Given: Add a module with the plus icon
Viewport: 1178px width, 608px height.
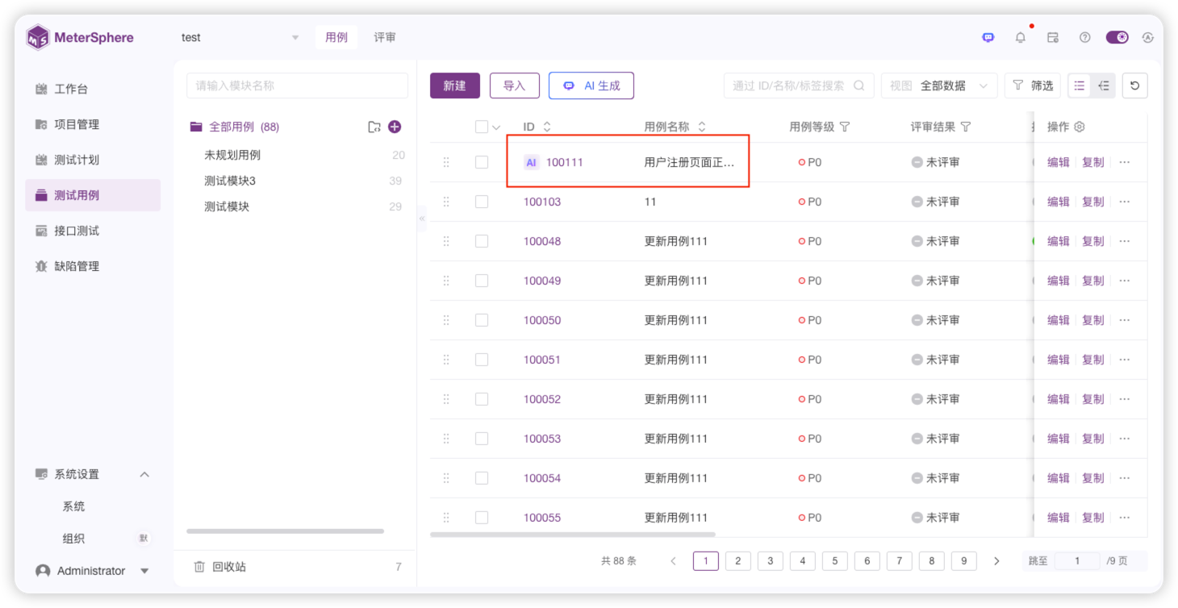Looking at the screenshot, I should (395, 127).
